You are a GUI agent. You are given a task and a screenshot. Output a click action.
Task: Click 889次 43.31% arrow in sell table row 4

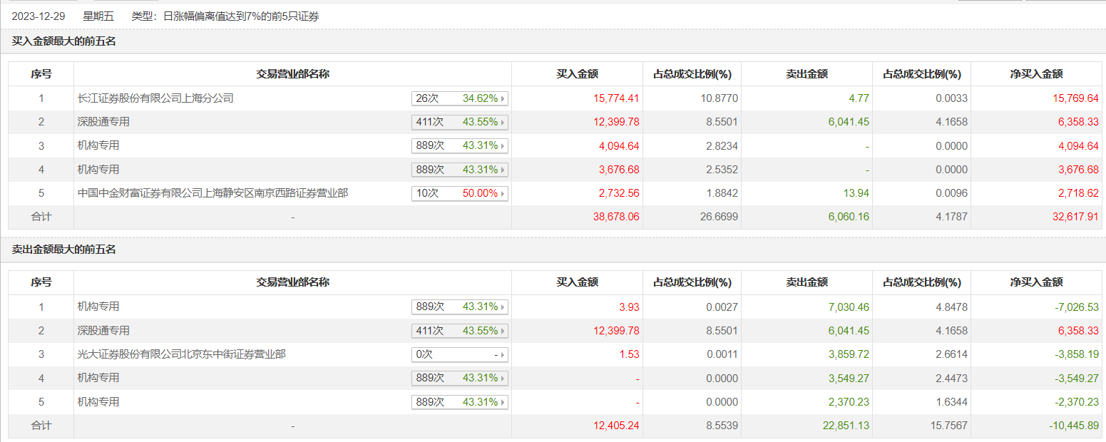tap(503, 378)
